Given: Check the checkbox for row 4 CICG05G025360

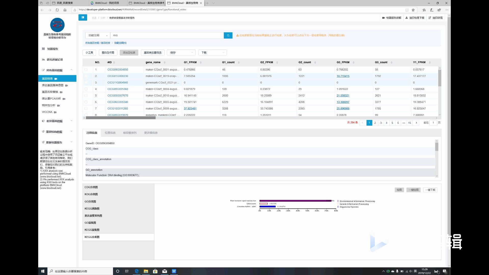Looking at the screenshot, I should point(86,89).
